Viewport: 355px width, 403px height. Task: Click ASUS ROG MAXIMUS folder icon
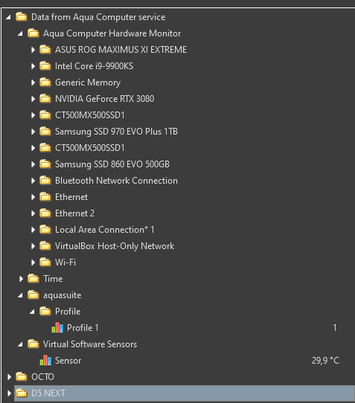point(45,50)
